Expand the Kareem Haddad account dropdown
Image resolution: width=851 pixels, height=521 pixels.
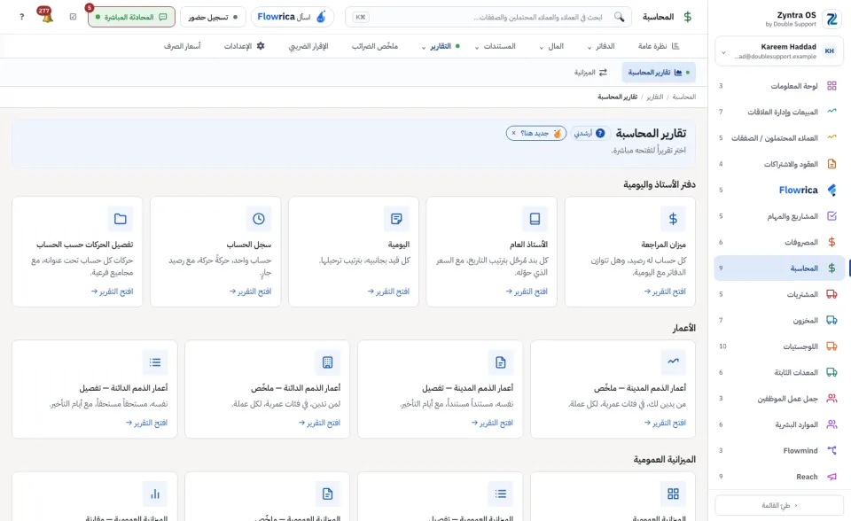pos(779,51)
